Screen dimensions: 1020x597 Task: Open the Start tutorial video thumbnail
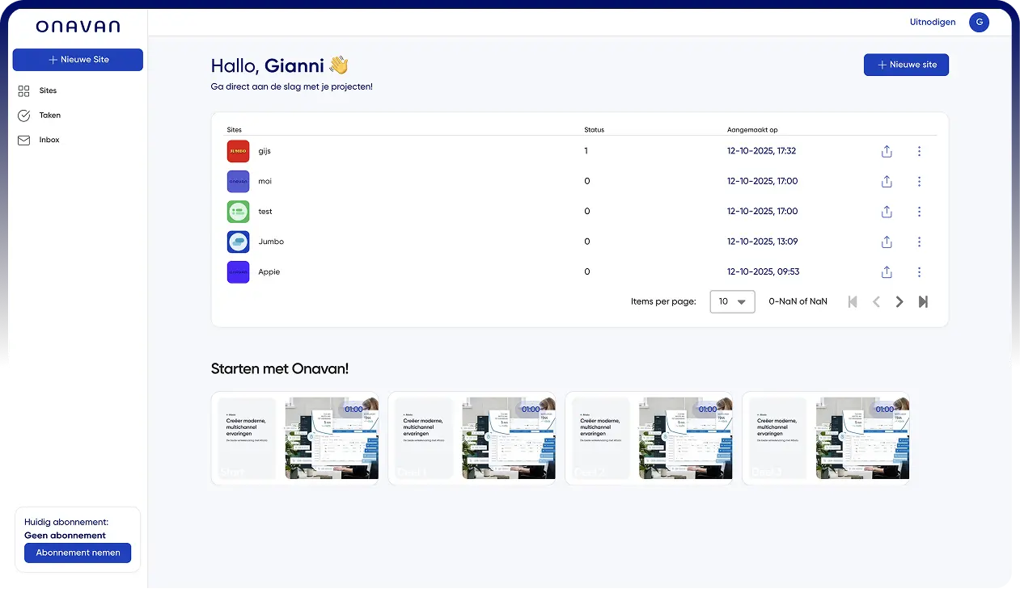(294, 439)
